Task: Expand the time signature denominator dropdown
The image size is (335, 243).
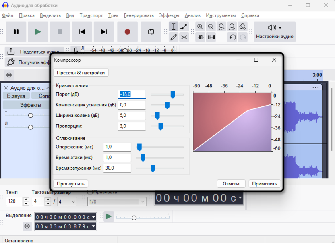Action: (66, 201)
